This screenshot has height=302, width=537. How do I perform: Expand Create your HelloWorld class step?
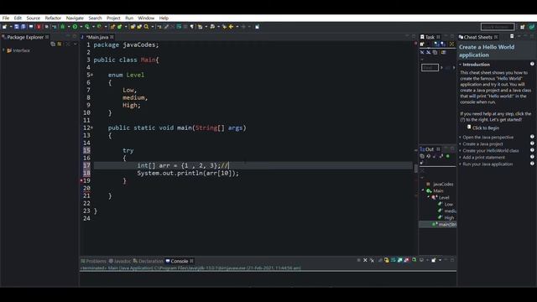point(461,151)
